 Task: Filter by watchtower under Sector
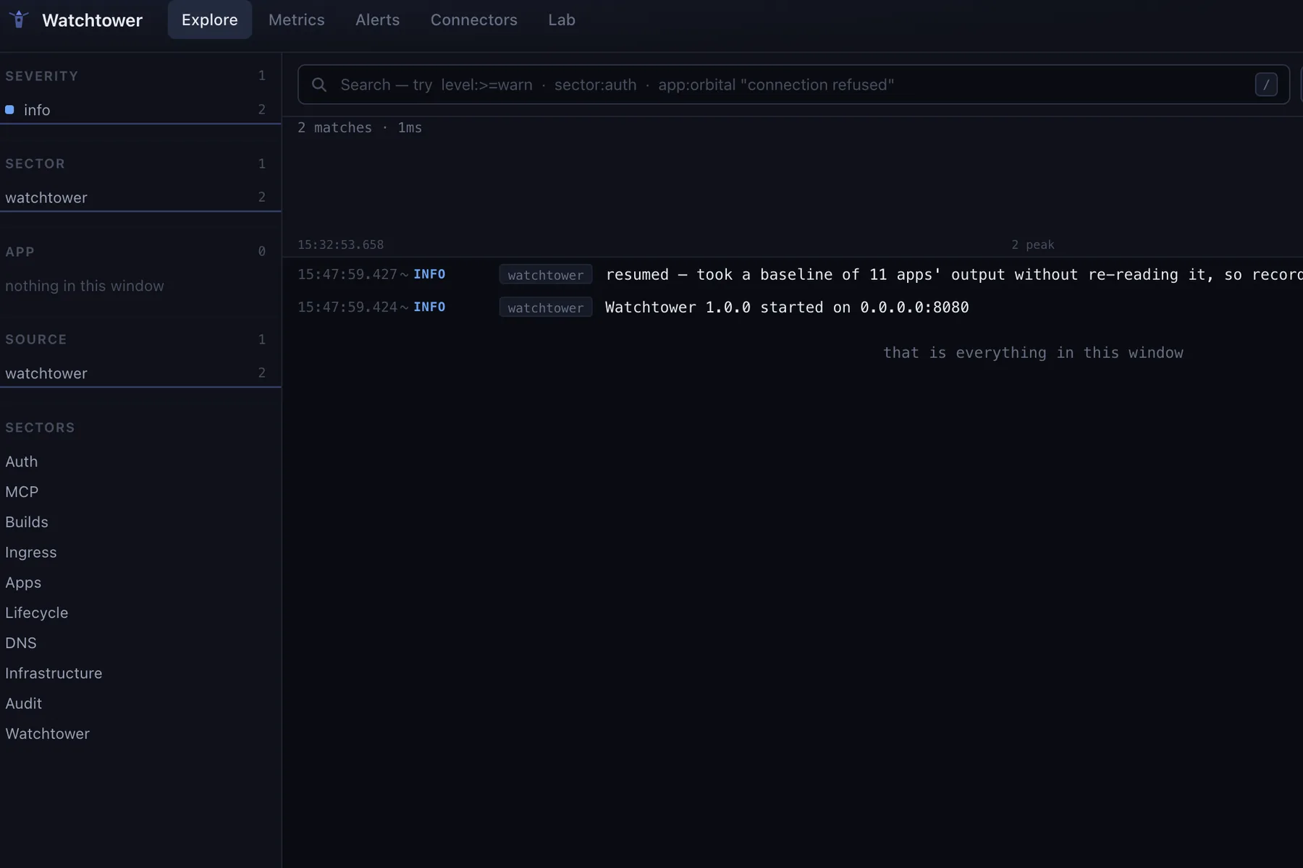[140, 197]
